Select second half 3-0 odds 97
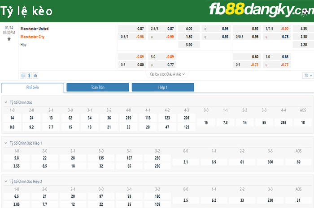Image resolution: width=314 pixels, height=208 pixels. [101, 196]
